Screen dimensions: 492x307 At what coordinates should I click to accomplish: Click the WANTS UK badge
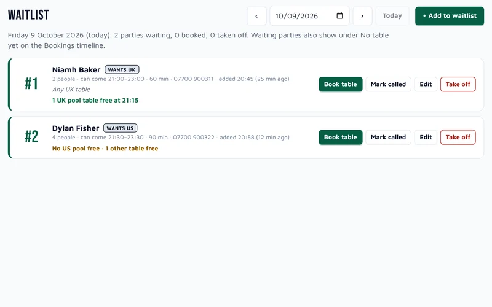click(x=122, y=69)
